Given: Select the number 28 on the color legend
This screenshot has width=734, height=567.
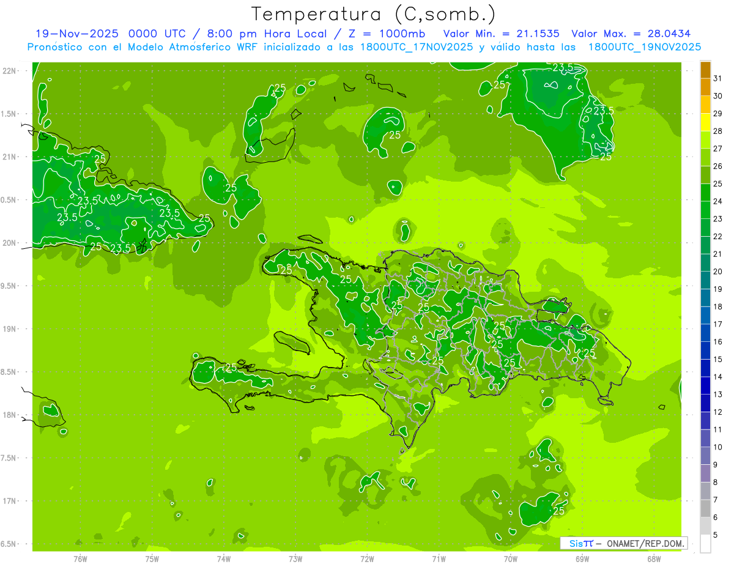Looking at the screenshot, I should [718, 131].
